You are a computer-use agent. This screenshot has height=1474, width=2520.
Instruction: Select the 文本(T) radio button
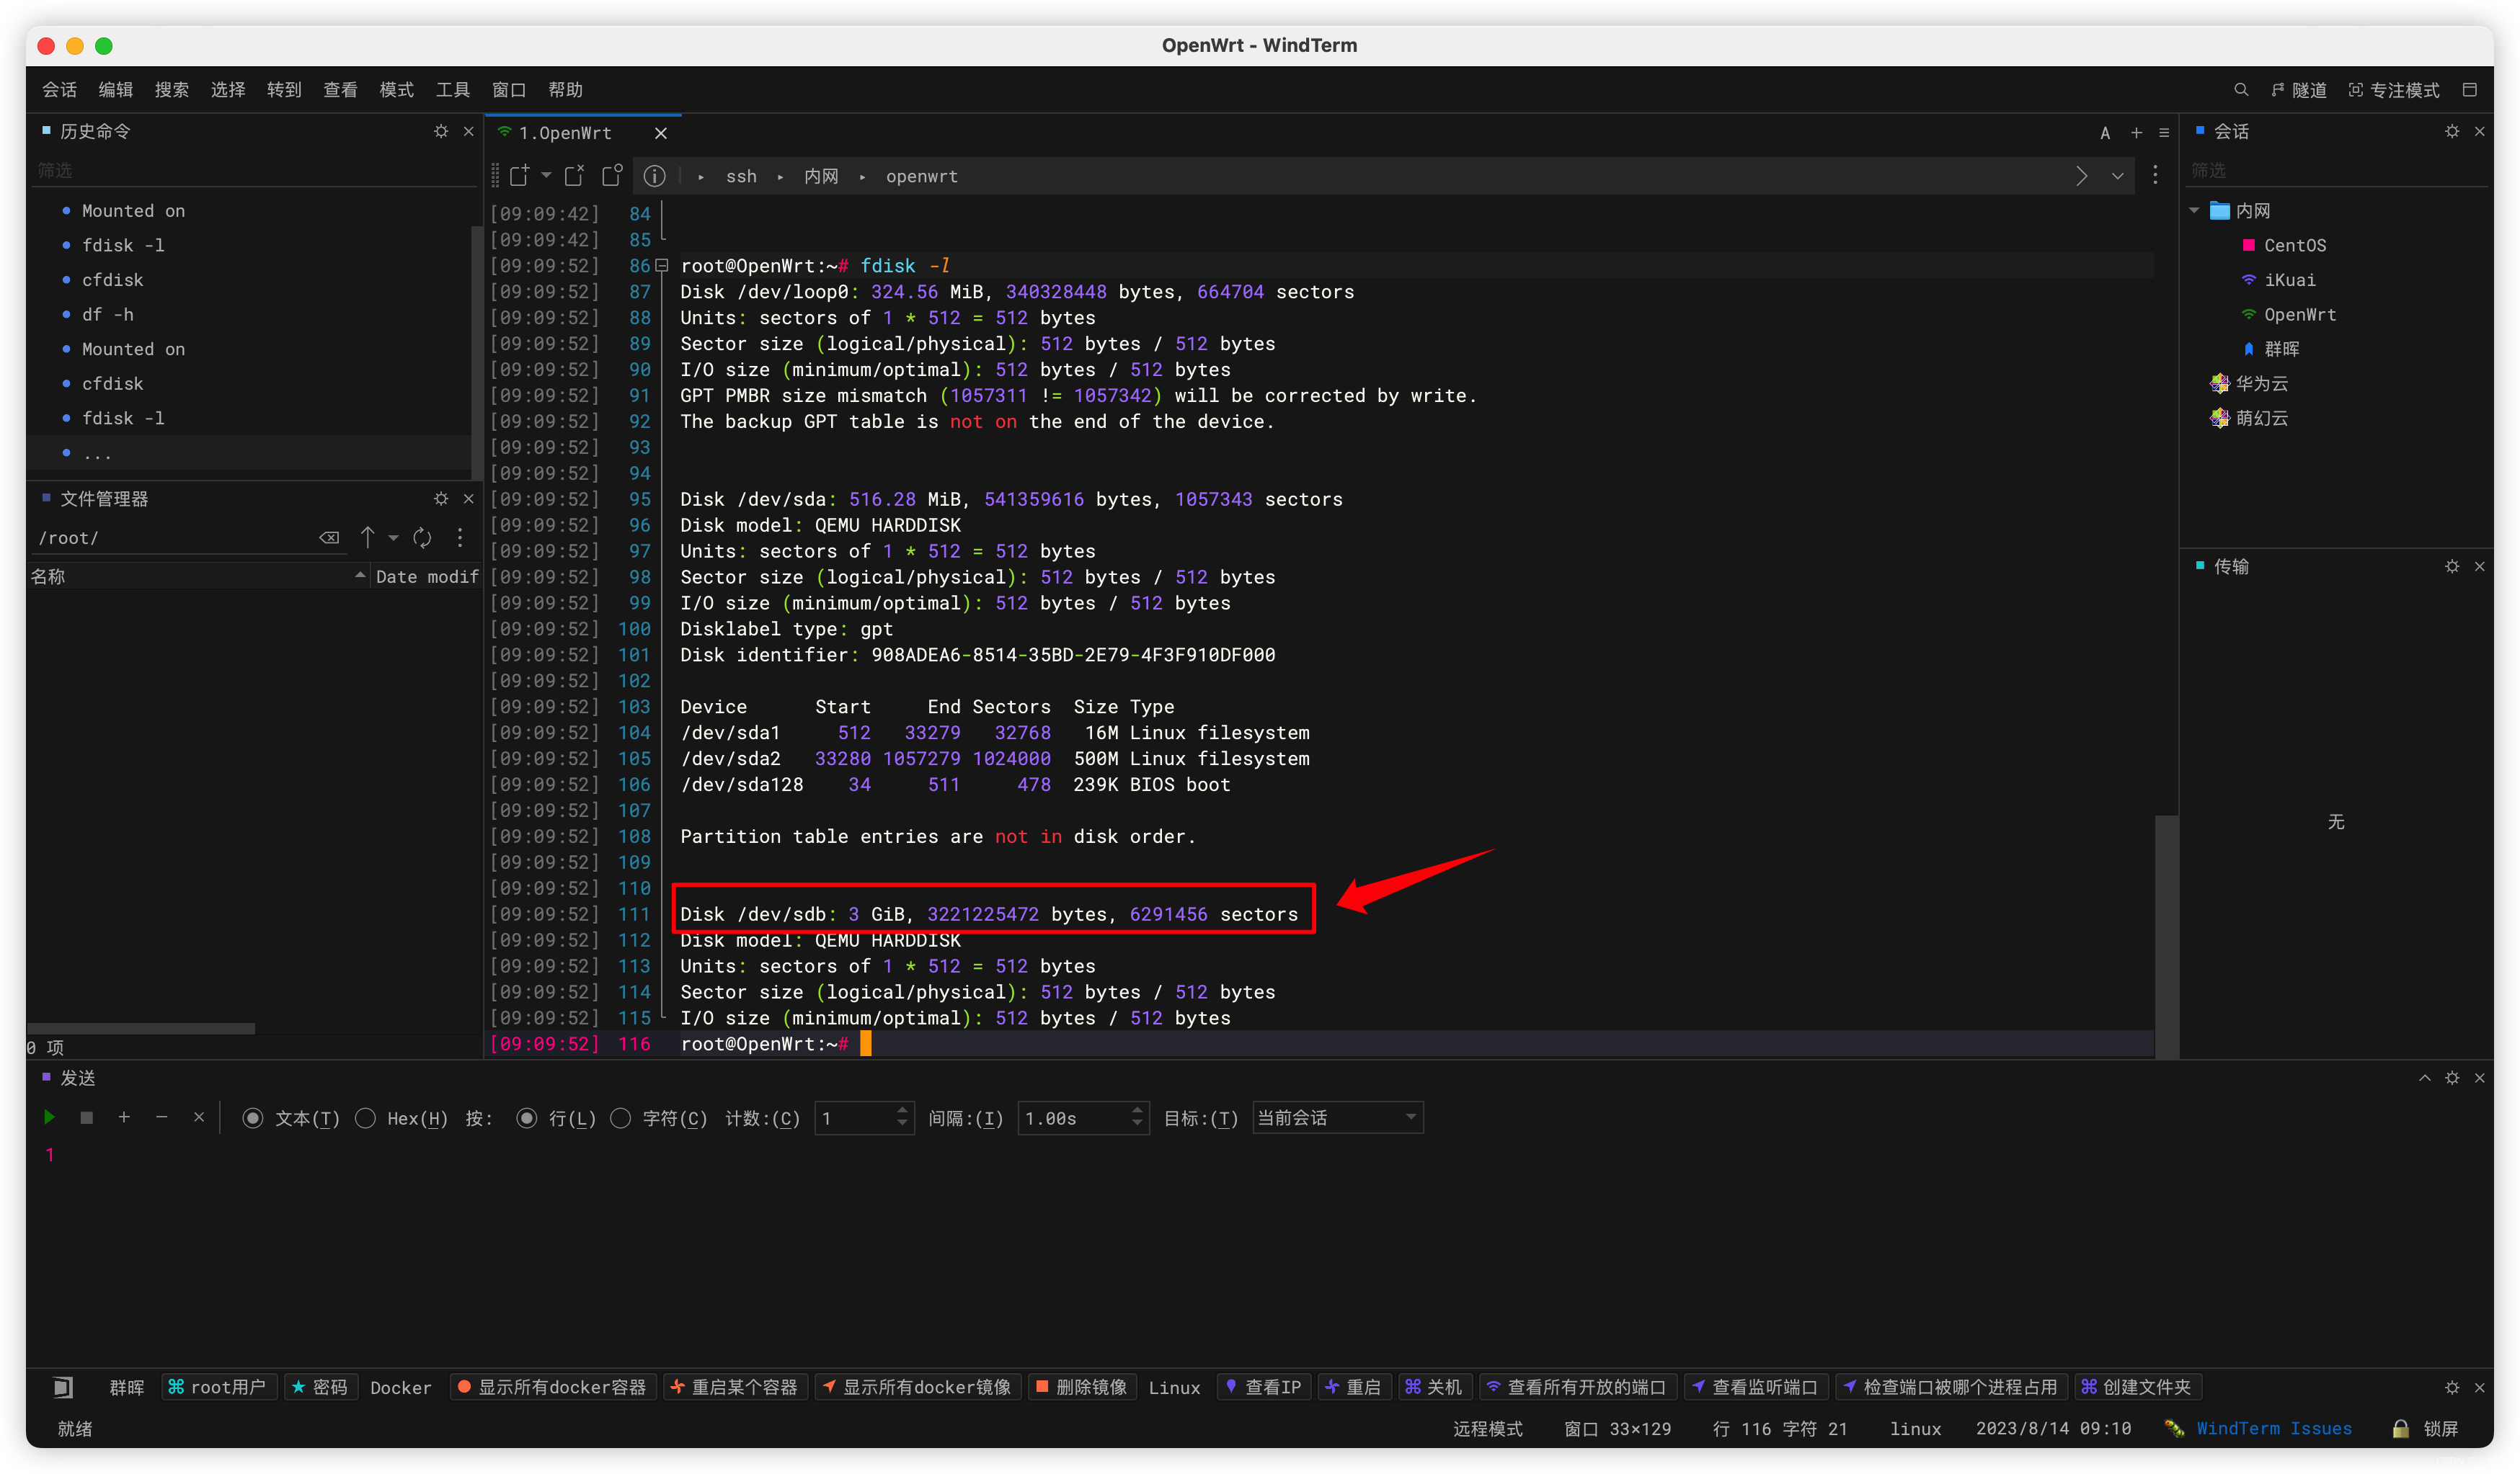coord(253,1118)
